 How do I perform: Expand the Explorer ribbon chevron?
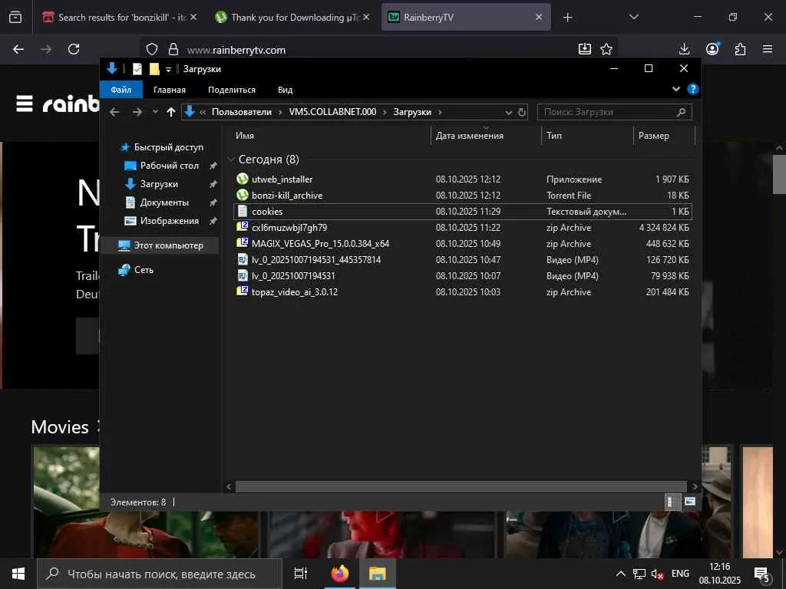coord(675,89)
